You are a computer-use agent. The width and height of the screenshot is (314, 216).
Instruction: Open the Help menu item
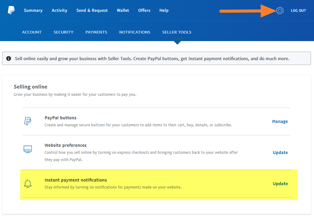pos(164,10)
